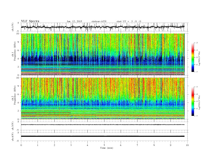
Task: Click the '9' time axis tick label
Action: pos(171,145)
